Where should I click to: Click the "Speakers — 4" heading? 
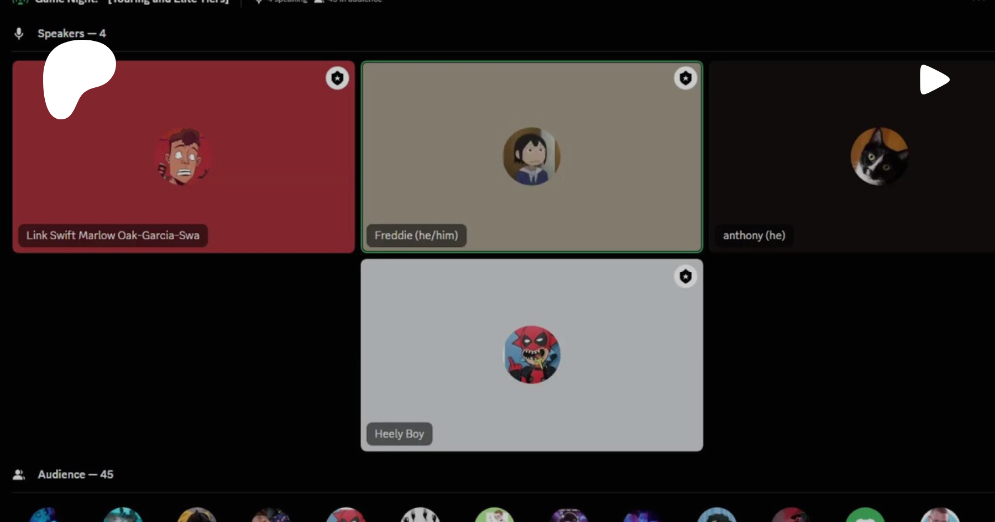(72, 34)
